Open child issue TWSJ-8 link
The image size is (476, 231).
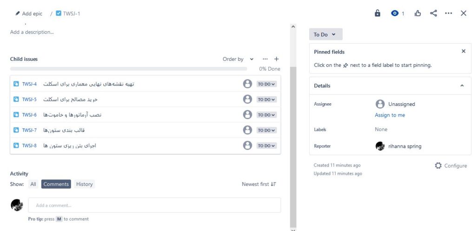[x=29, y=145]
